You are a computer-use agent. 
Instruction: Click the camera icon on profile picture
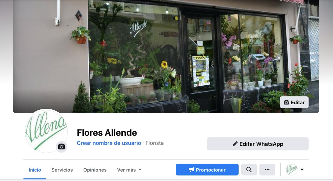tap(62, 146)
